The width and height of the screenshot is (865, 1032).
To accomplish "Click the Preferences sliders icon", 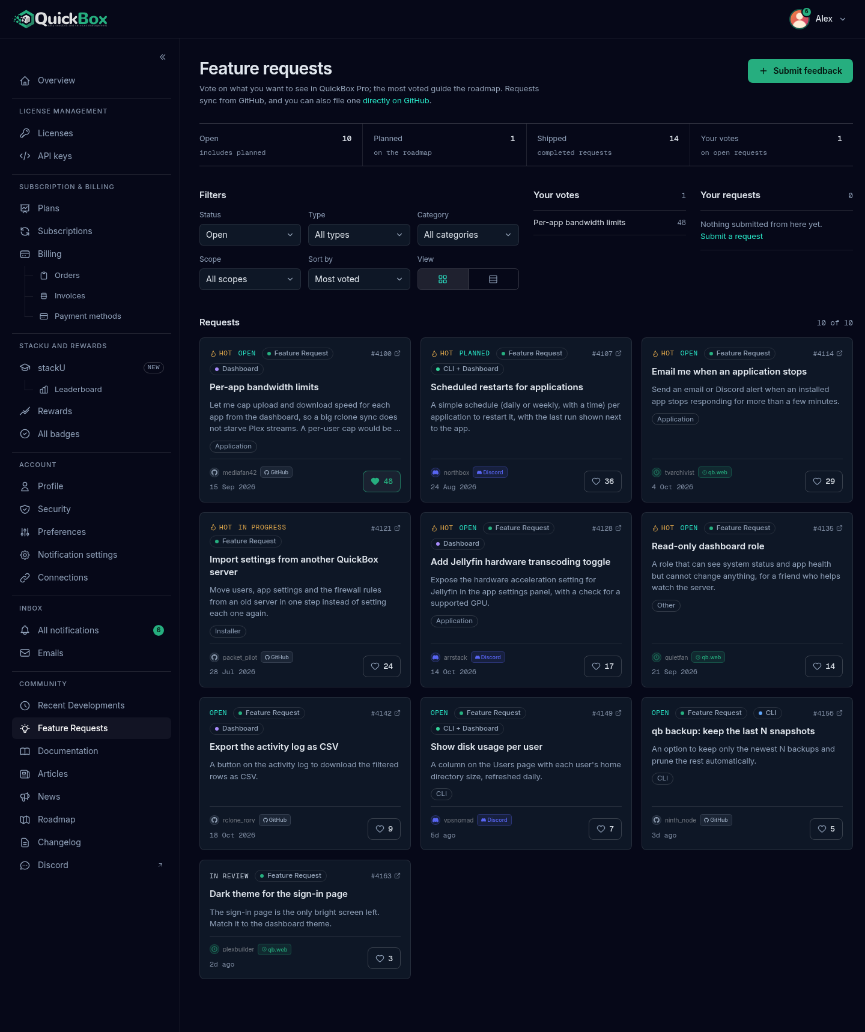I will click(25, 532).
